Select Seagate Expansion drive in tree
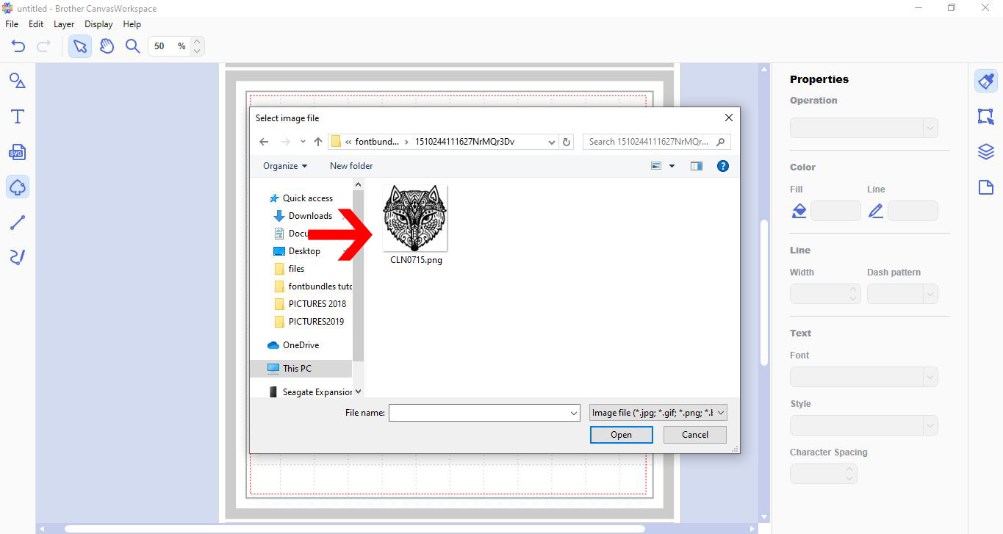The image size is (1003, 534). pyautogui.click(x=310, y=392)
